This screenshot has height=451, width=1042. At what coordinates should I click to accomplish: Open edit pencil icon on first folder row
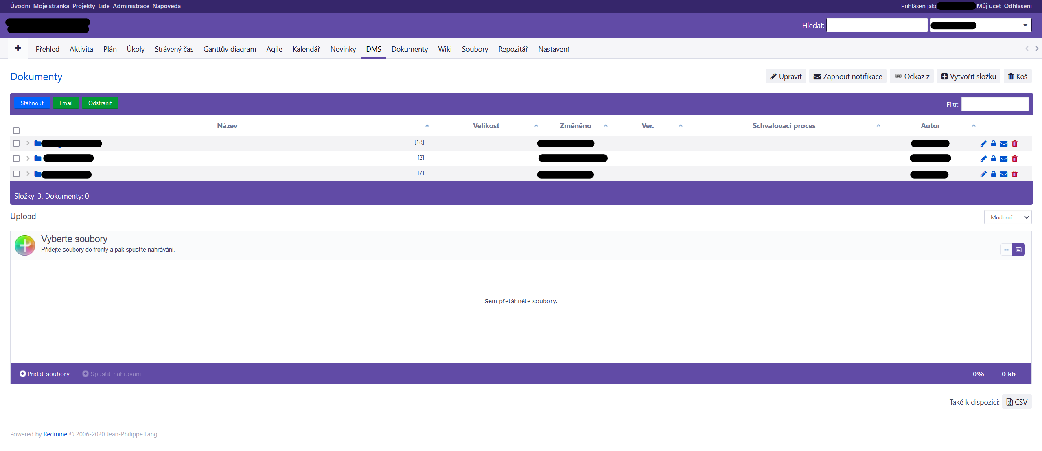click(984, 143)
